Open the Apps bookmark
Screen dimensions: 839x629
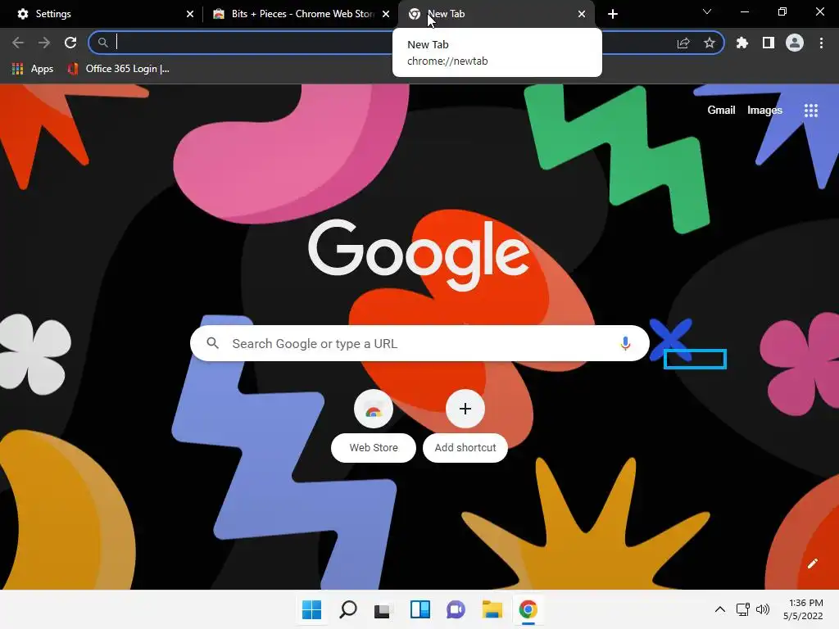[33, 69]
